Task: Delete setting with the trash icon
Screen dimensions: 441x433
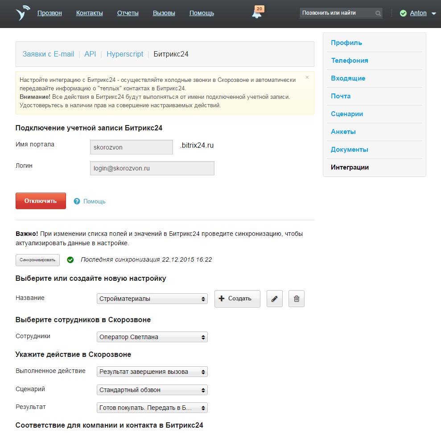Action: (x=297, y=299)
